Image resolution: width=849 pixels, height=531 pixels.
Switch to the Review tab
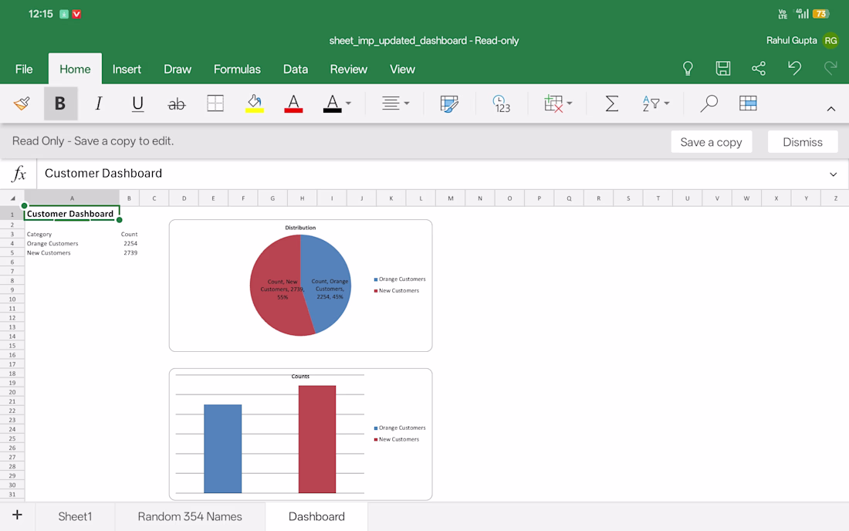(x=349, y=69)
